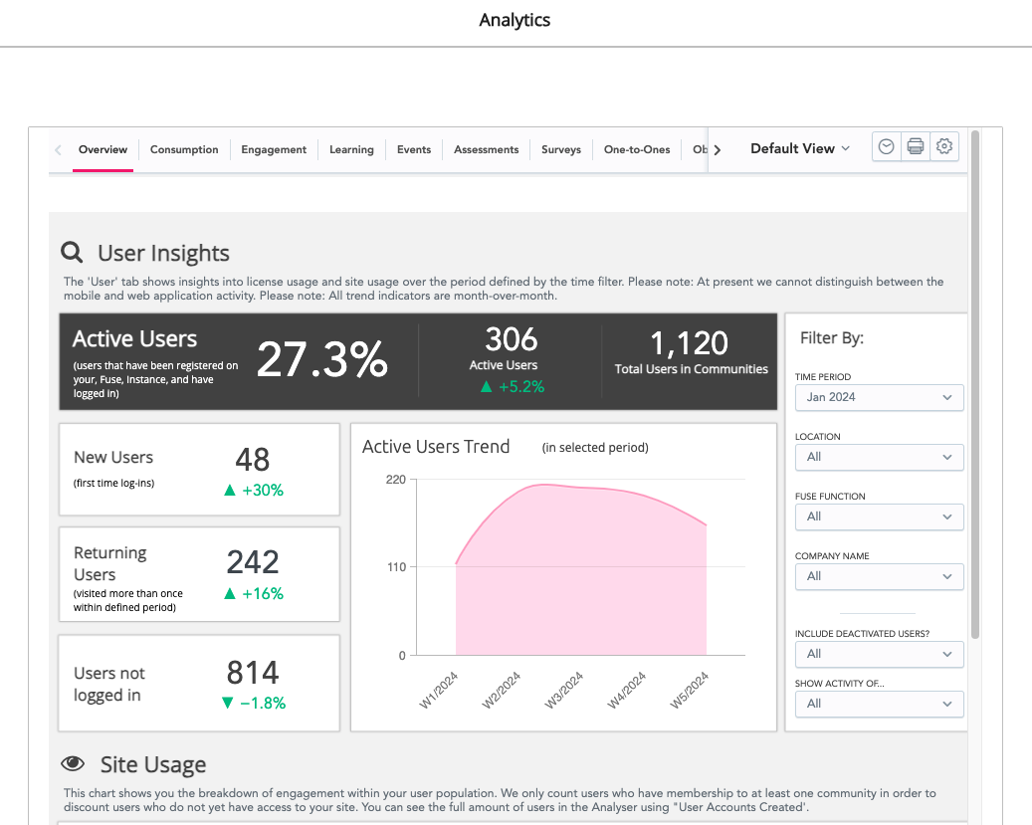Image resolution: width=1032 pixels, height=825 pixels.
Task: Click the User Insights magnifier icon
Action: click(73, 253)
